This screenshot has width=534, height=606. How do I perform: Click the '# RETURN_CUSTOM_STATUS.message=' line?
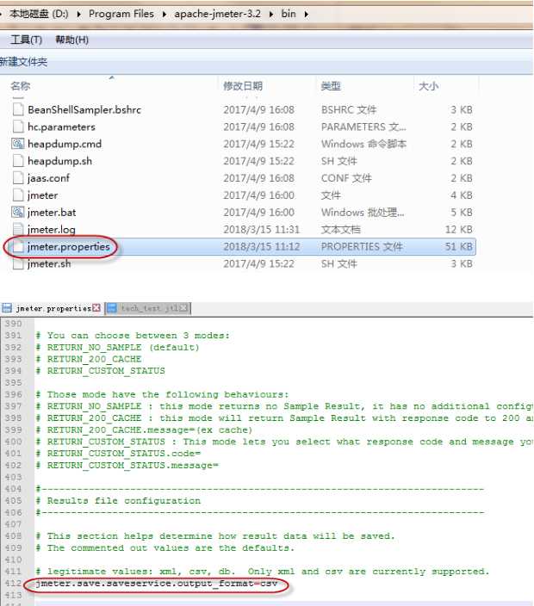pyautogui.click(x=127, y=466)
